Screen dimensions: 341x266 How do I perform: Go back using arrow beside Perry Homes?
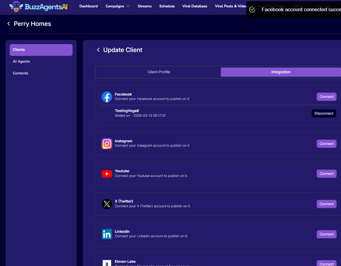click(x=9, y=24)
